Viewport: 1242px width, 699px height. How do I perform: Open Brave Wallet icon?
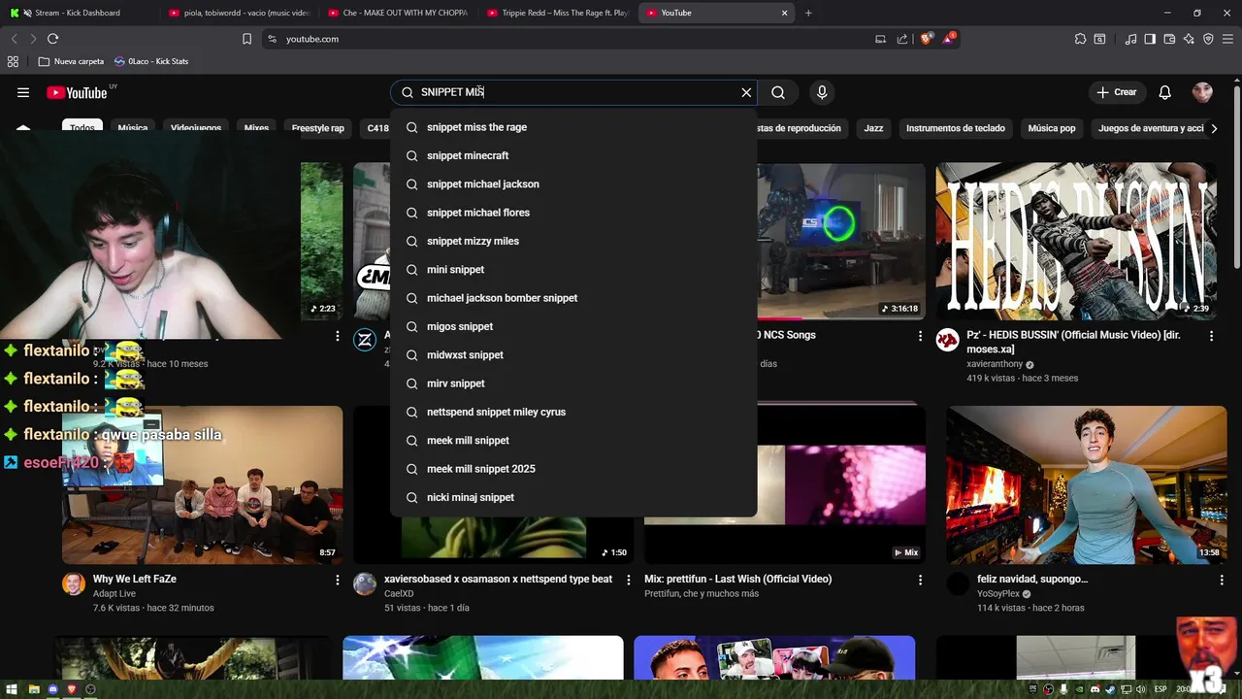tap(1169, 39)
